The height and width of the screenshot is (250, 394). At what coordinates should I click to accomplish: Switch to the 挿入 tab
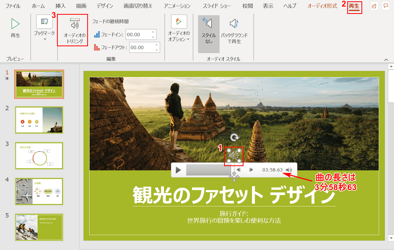pyautogui.click(x=60, y=6)
